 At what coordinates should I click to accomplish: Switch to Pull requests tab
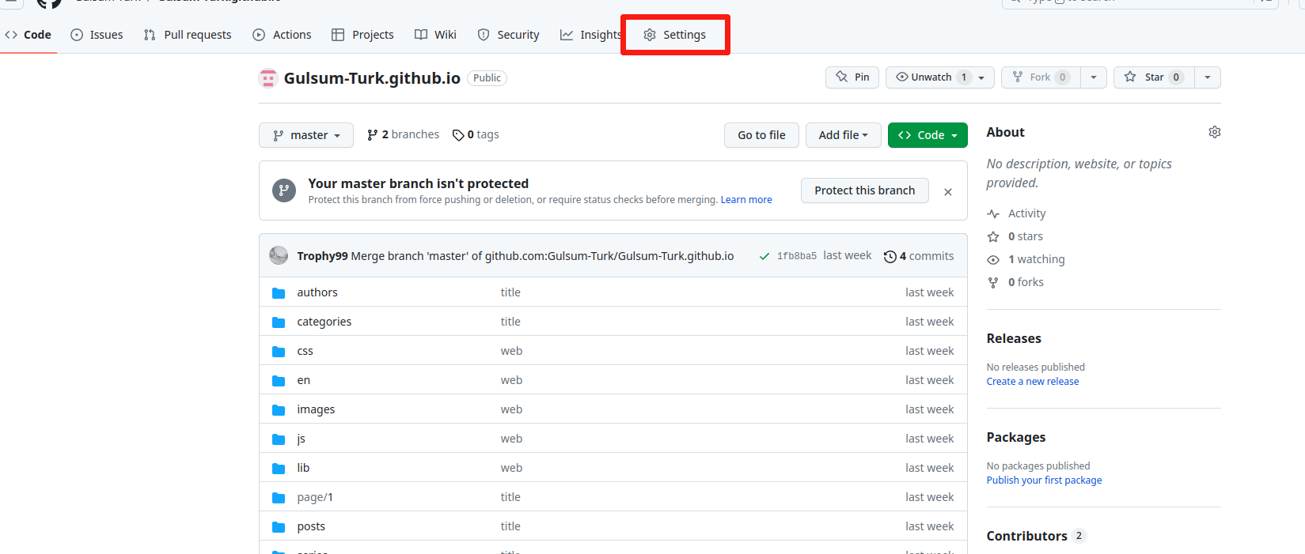tap(188, 35)
